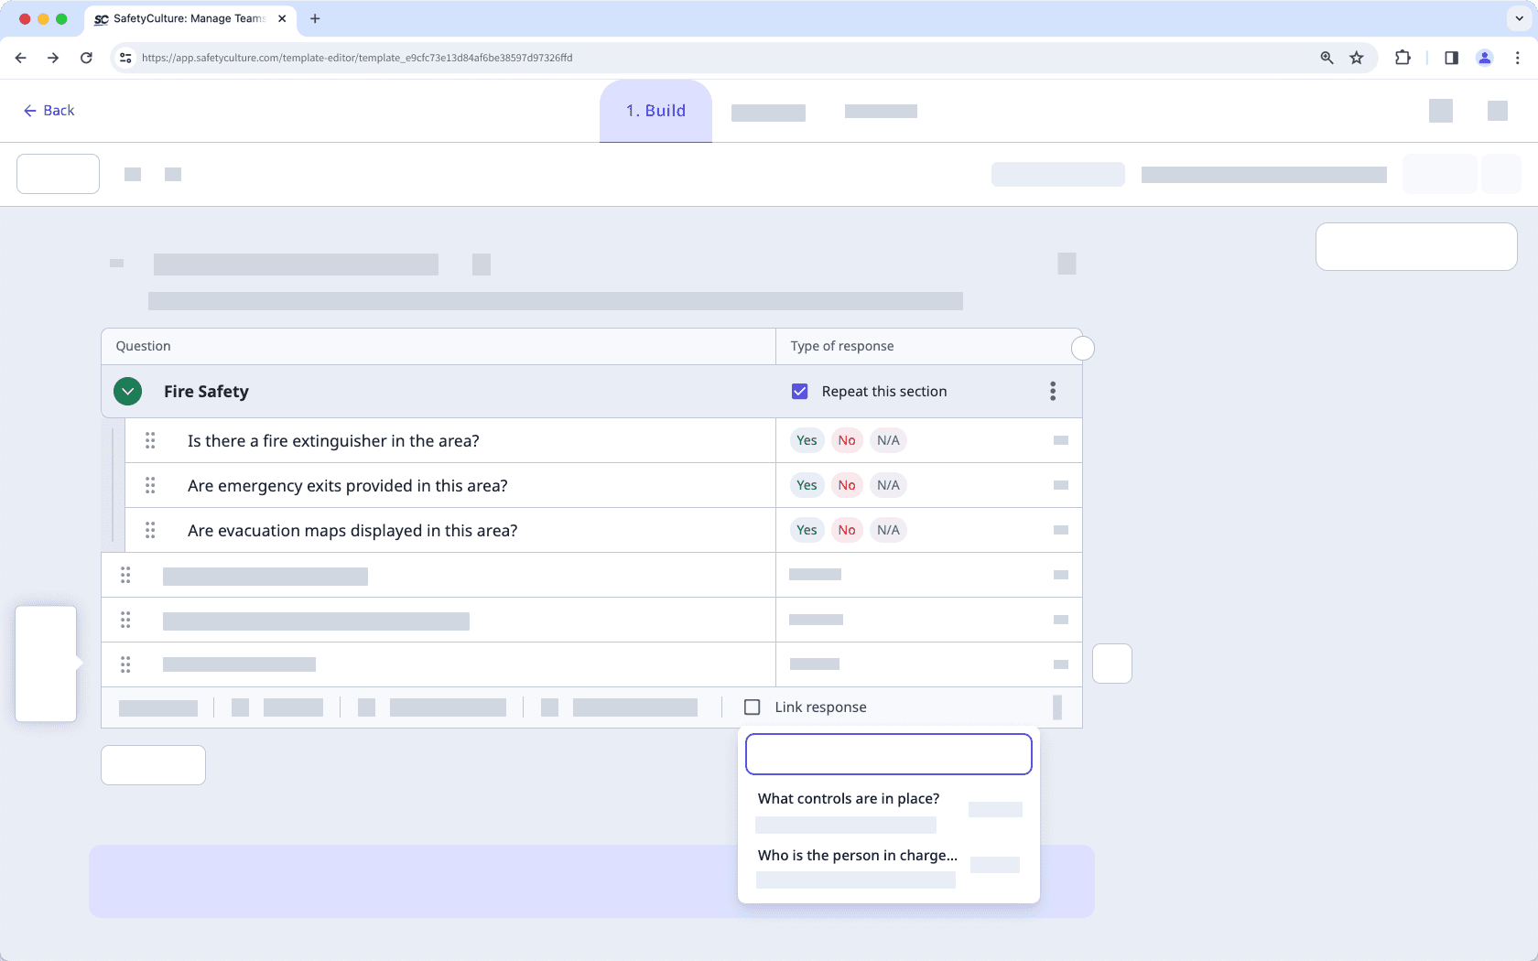This screenshot has width=1538, height=961.
Task: Open the browser extensions puzzle icon
Action: (x=1403, y=58)
